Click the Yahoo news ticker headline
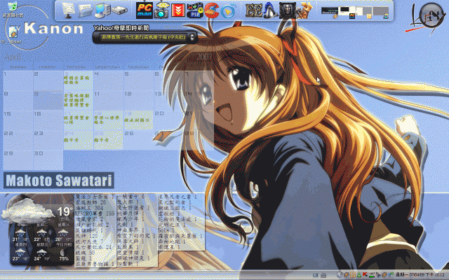This screenshot has height=280, width=449. coord(144,37)
